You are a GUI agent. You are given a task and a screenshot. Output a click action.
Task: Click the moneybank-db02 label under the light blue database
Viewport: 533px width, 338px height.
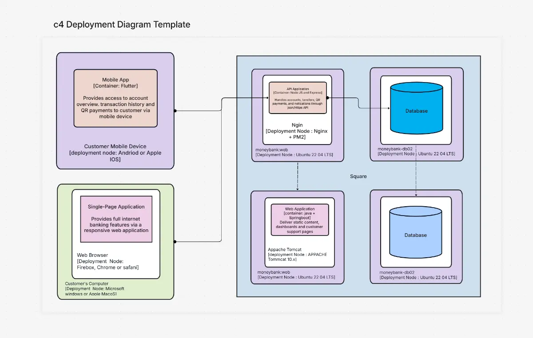[418, 275]
